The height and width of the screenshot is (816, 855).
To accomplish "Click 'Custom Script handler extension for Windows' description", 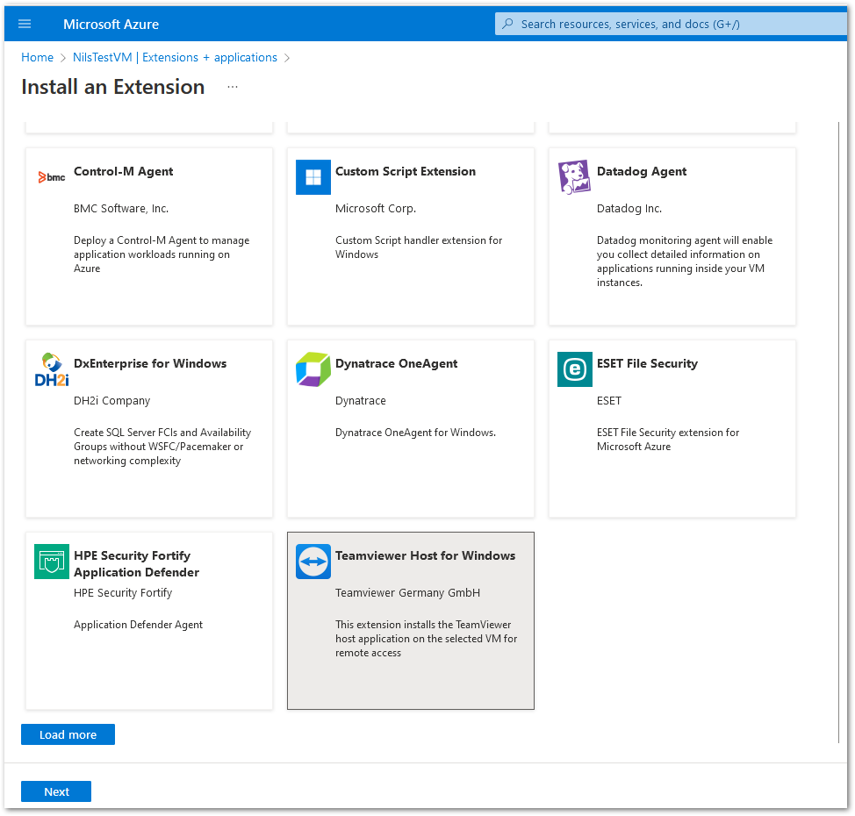I will pyautogui.click(x=419, y=247).
